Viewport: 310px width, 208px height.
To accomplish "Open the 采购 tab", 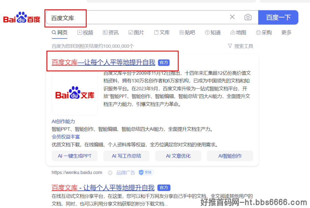I will [264, 32].
